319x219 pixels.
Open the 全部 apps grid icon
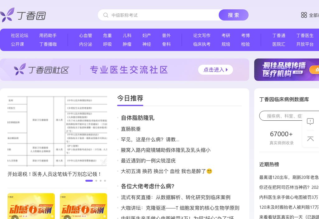click(304, 15)
